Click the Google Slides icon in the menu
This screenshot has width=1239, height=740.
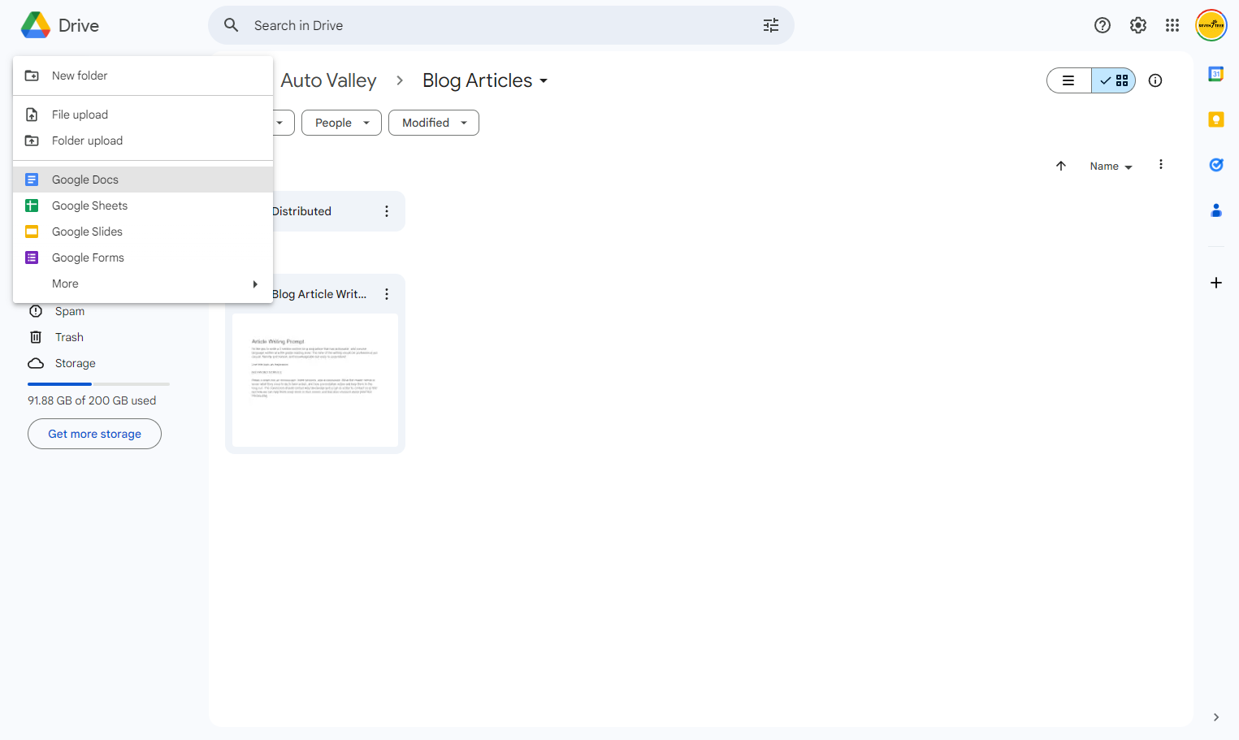pyautogui.click(x=32, y=232)
